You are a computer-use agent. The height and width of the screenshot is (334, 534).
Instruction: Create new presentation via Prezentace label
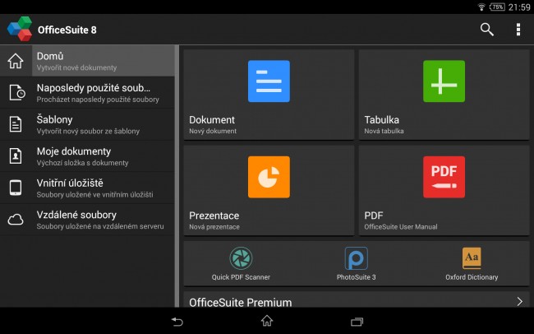(214, 216)
